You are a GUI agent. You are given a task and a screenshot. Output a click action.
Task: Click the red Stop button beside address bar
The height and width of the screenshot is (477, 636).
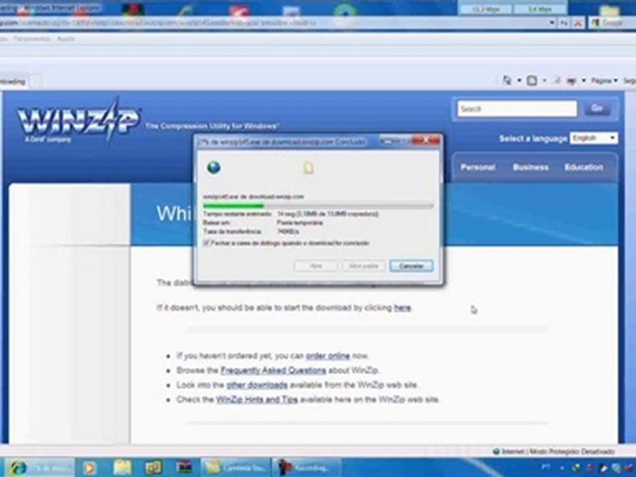[x=578, y=23]
